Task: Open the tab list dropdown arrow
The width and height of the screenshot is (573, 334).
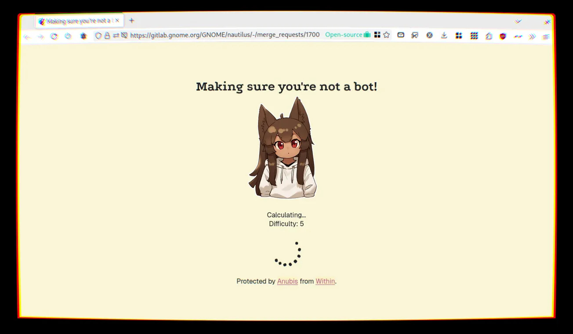Action: coord(518,21)
